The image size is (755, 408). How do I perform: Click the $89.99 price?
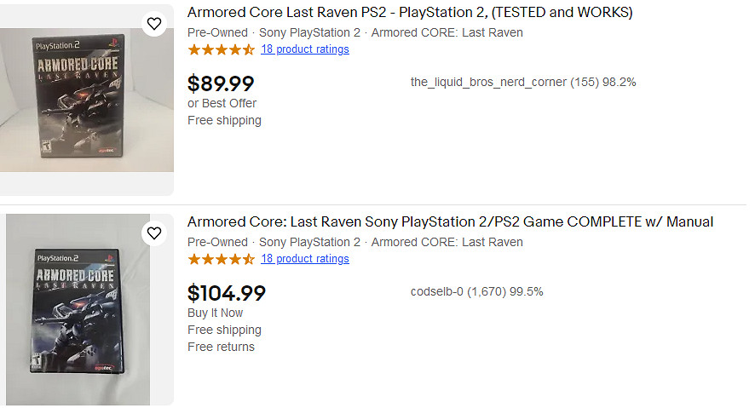tap(221, 83)
